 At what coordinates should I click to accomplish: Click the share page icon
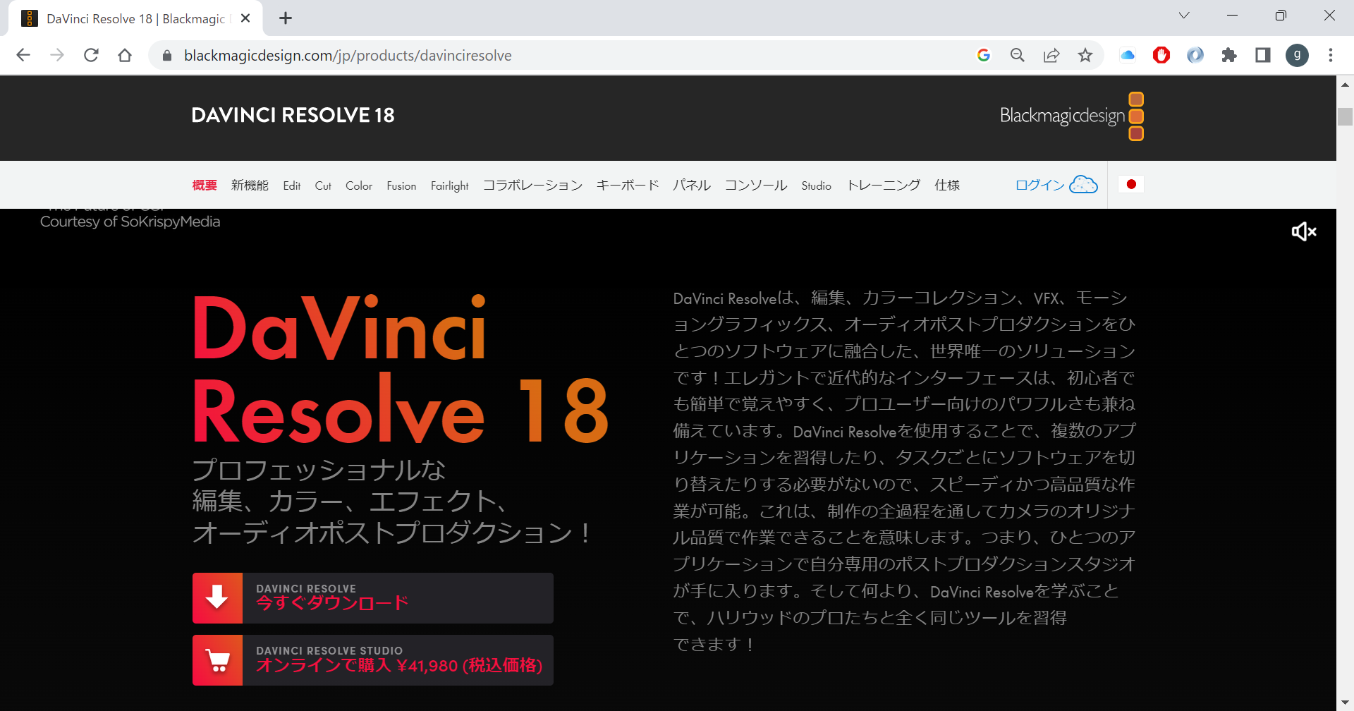1051,56
